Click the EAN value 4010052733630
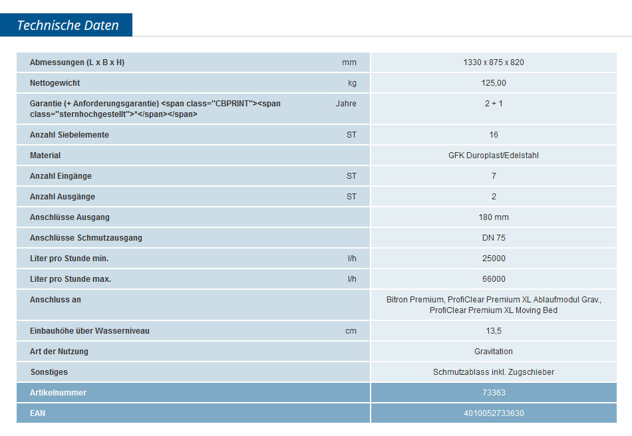Screen dimensions: 632x436 pyautogui.click(x=494, y=413)
